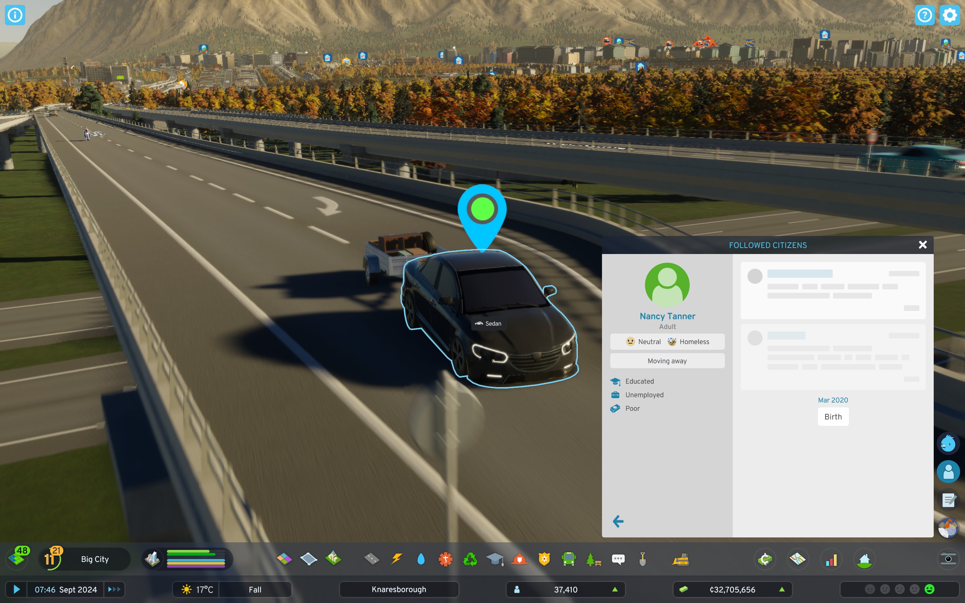Click Nancy Tanner's green avatar

[x=667, y=285]
